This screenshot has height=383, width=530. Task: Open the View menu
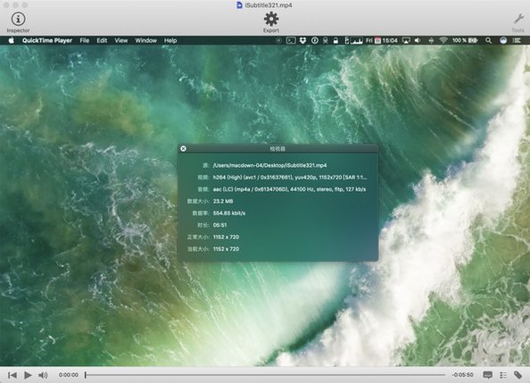121,40
